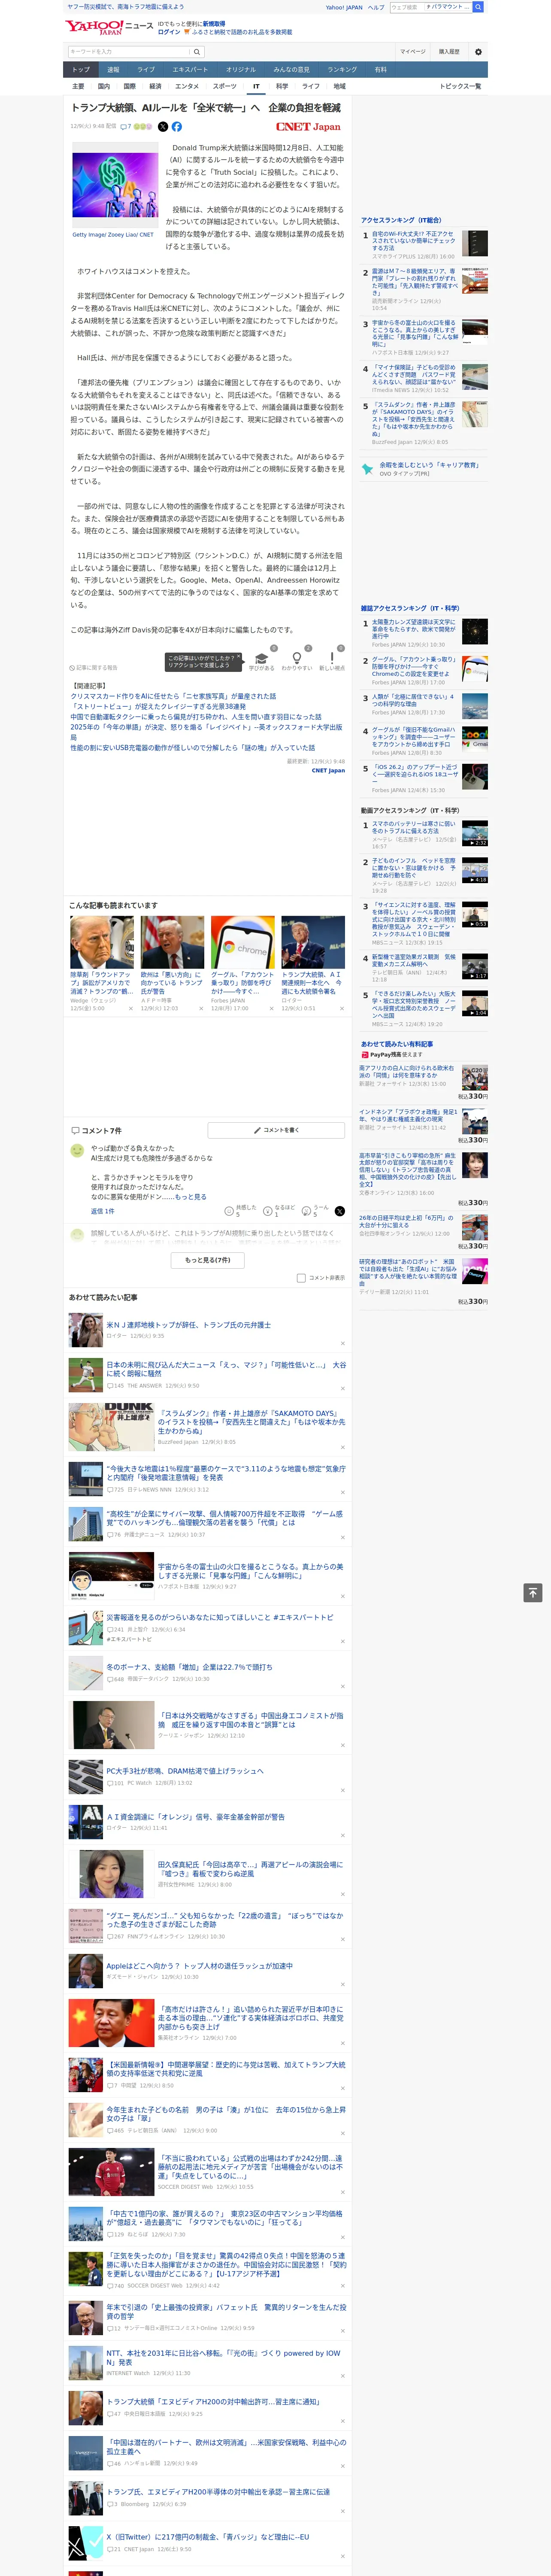The width and height of the screenshot is (551, 2576).
Task: Expand comments with もっと見る(7件) button
Action: tap(208, 1260)
